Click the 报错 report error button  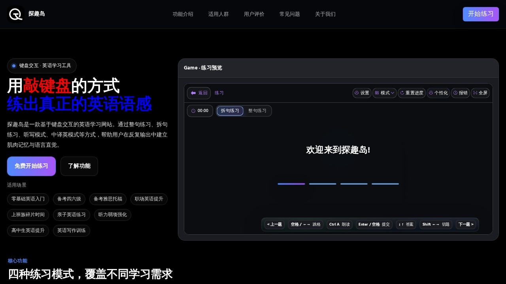(460, 93)
